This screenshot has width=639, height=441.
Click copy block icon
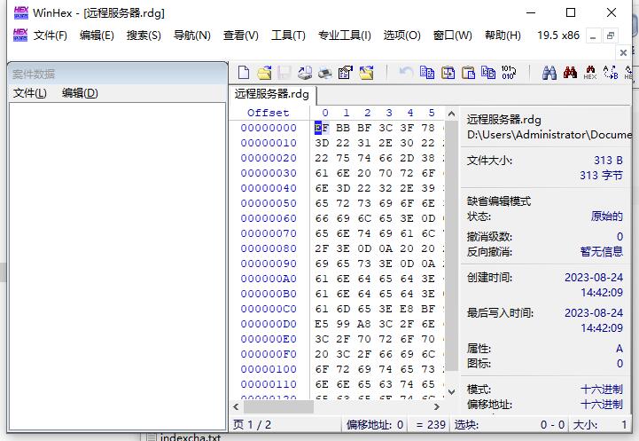point(427,73)
